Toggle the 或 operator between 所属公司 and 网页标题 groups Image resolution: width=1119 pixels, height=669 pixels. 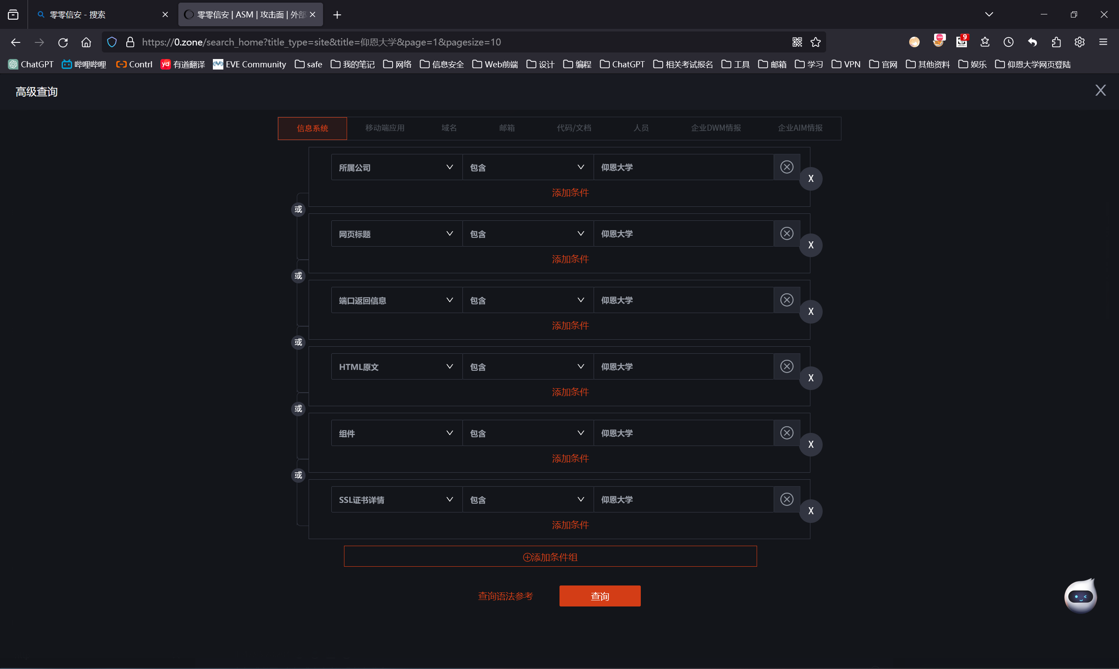click(x=298, y=209)
